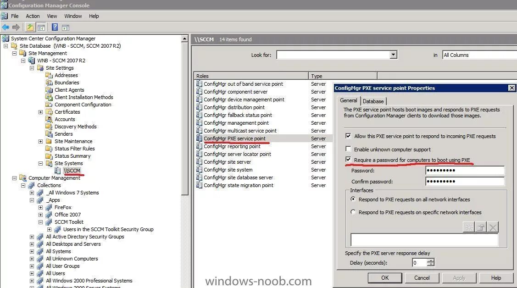The width and height of the screenshot is (517, 288).
Task: Collapse the Site Systems node
Action: click(x=40, y=163)
